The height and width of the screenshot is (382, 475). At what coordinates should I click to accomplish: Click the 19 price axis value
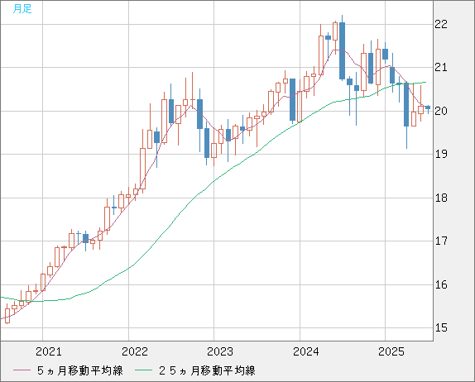[x=441, y=155]
